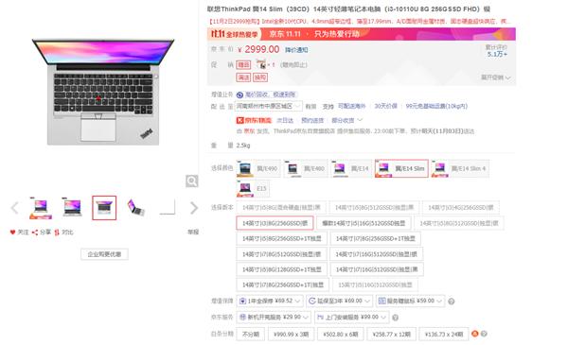
Task: Expand the partial-receipt delivery options chevron
Action: pyautogui.click(x=360, y=120)
